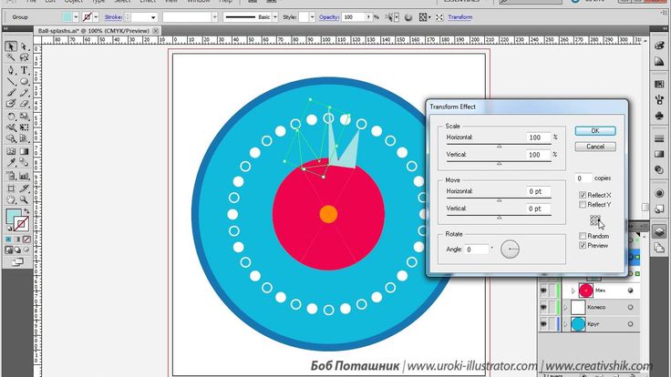Select the Pen tool
Viewport: 671px width, 377px height.
point(11,70)
